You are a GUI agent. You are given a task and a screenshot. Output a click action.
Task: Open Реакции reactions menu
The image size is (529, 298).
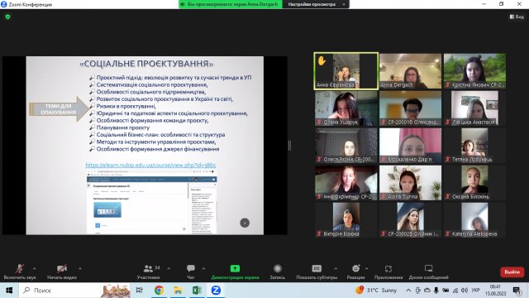click(x=355, y=272)
